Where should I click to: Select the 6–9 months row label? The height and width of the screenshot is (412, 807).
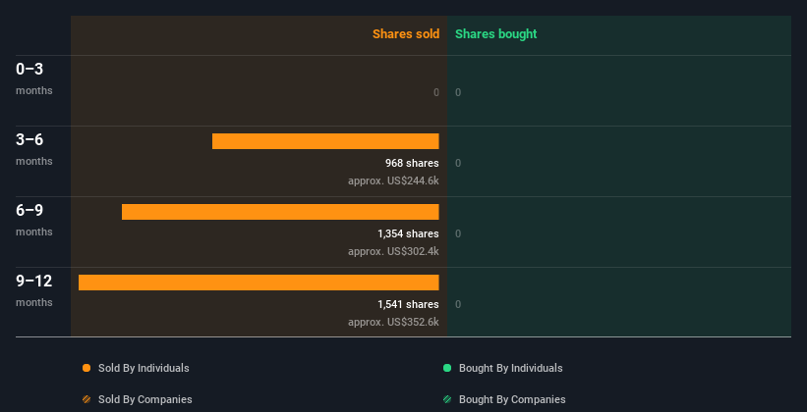29,211
